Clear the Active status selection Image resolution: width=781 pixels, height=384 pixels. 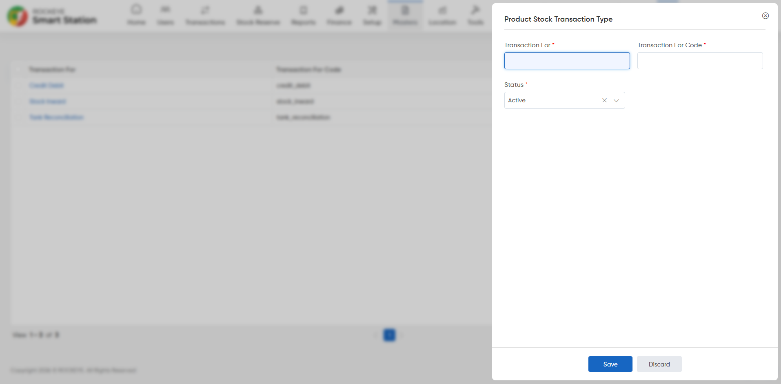pos(604,100)
